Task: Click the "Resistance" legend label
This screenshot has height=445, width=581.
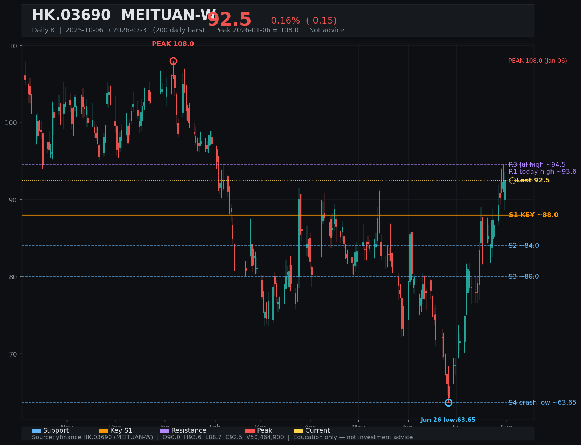Action: tap(189, 430)
